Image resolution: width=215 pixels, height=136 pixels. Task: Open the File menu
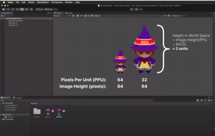pos(17,2)
